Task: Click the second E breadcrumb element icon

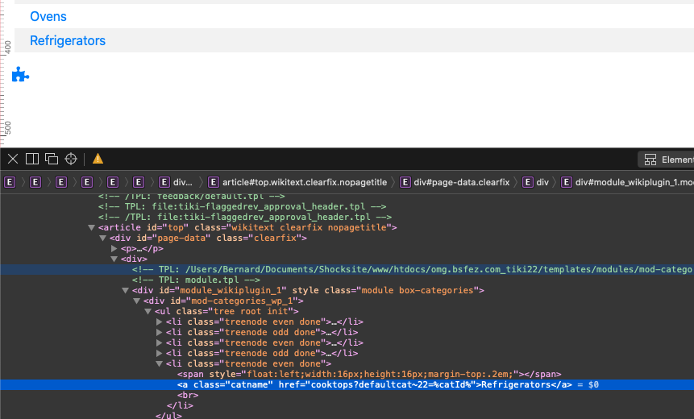Action: coord(35,182)
